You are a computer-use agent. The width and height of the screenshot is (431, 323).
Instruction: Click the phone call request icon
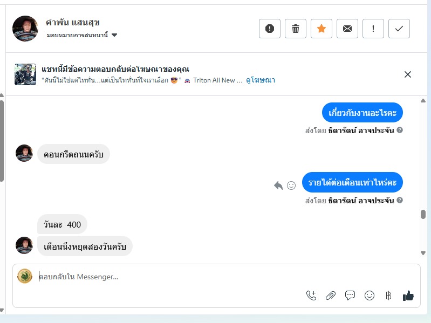311,295
